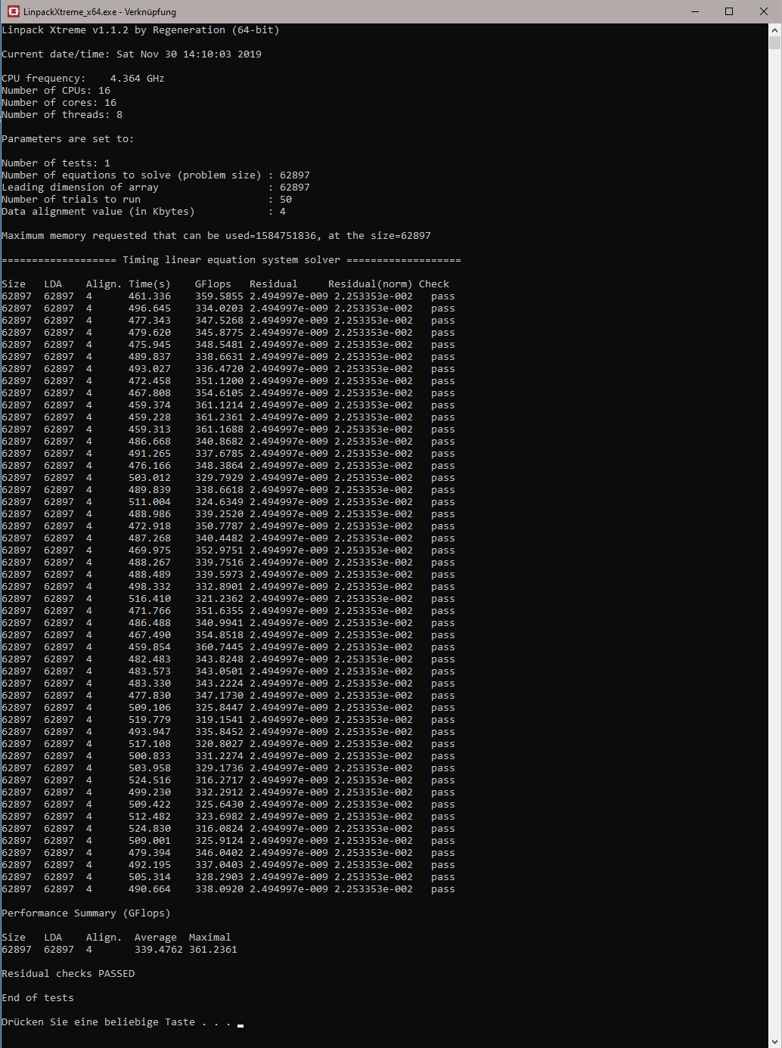Click 'Residual checks PASSED' line
Viewport: 782px width, 1048px height.
(68, 974)
